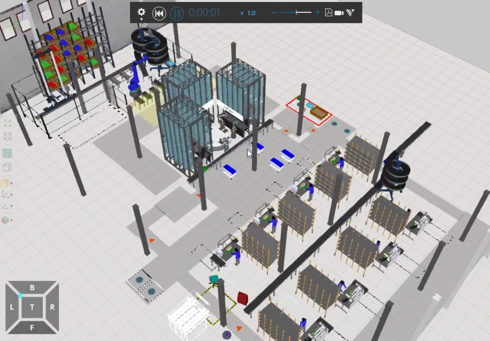Reset the simulation to start
The width and height of the screenshot is (490, 341).
point(159,13)
